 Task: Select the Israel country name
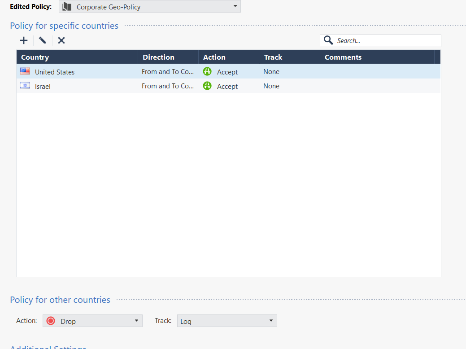click(43, 87)
